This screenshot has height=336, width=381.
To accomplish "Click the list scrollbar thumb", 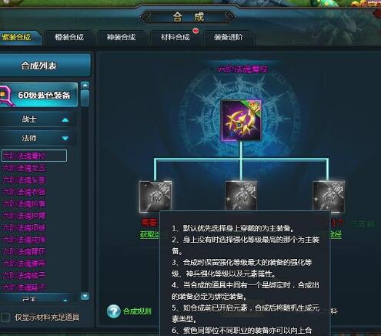I will (x=85, y=98).
